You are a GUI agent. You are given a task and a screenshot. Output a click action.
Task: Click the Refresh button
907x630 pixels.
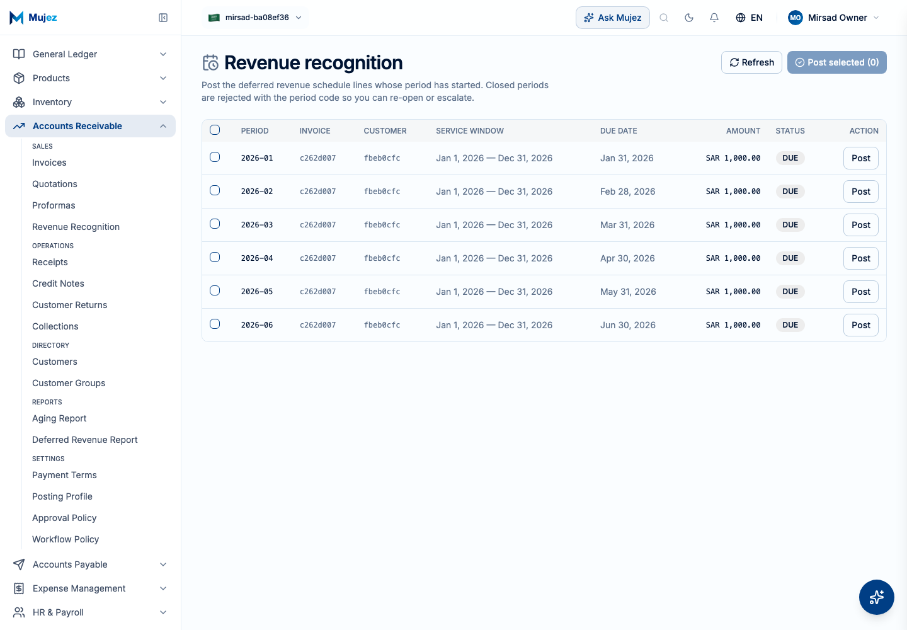pos(751,62)
